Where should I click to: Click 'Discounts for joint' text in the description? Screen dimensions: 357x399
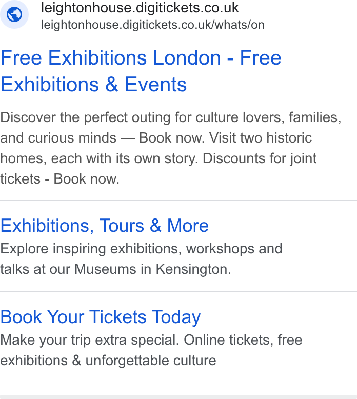pos(260,158)
